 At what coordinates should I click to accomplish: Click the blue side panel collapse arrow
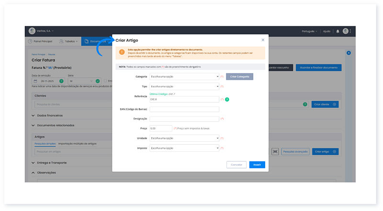(349, 53)
